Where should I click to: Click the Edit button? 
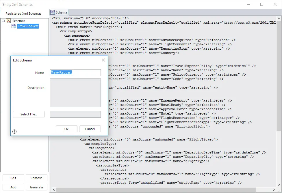[x=13, y=178]
